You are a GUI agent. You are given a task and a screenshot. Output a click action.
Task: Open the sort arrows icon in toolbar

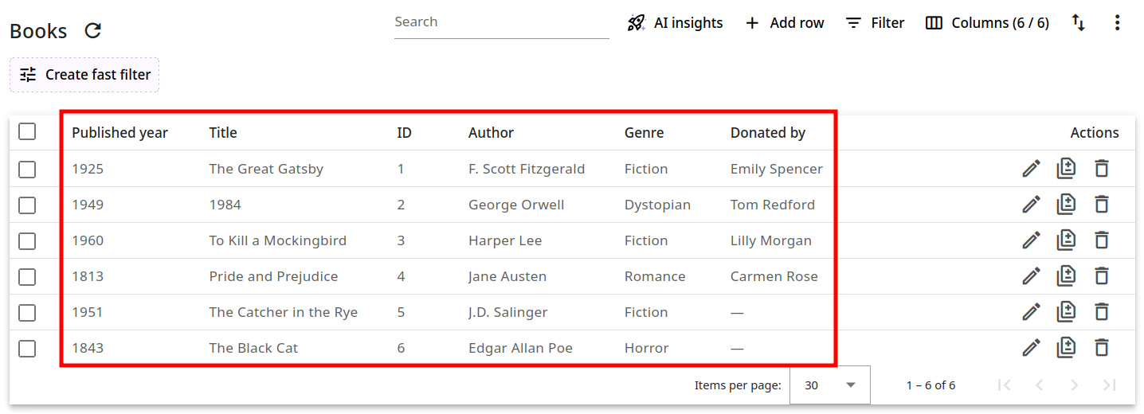(x=1078, y=23)
